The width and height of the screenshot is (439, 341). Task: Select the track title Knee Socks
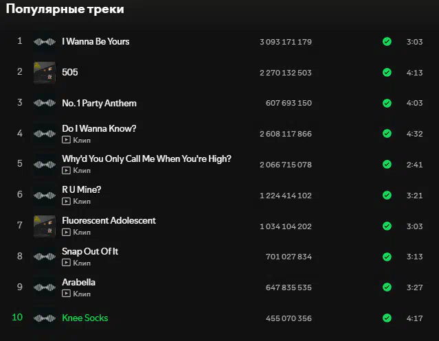pos(85,318)
